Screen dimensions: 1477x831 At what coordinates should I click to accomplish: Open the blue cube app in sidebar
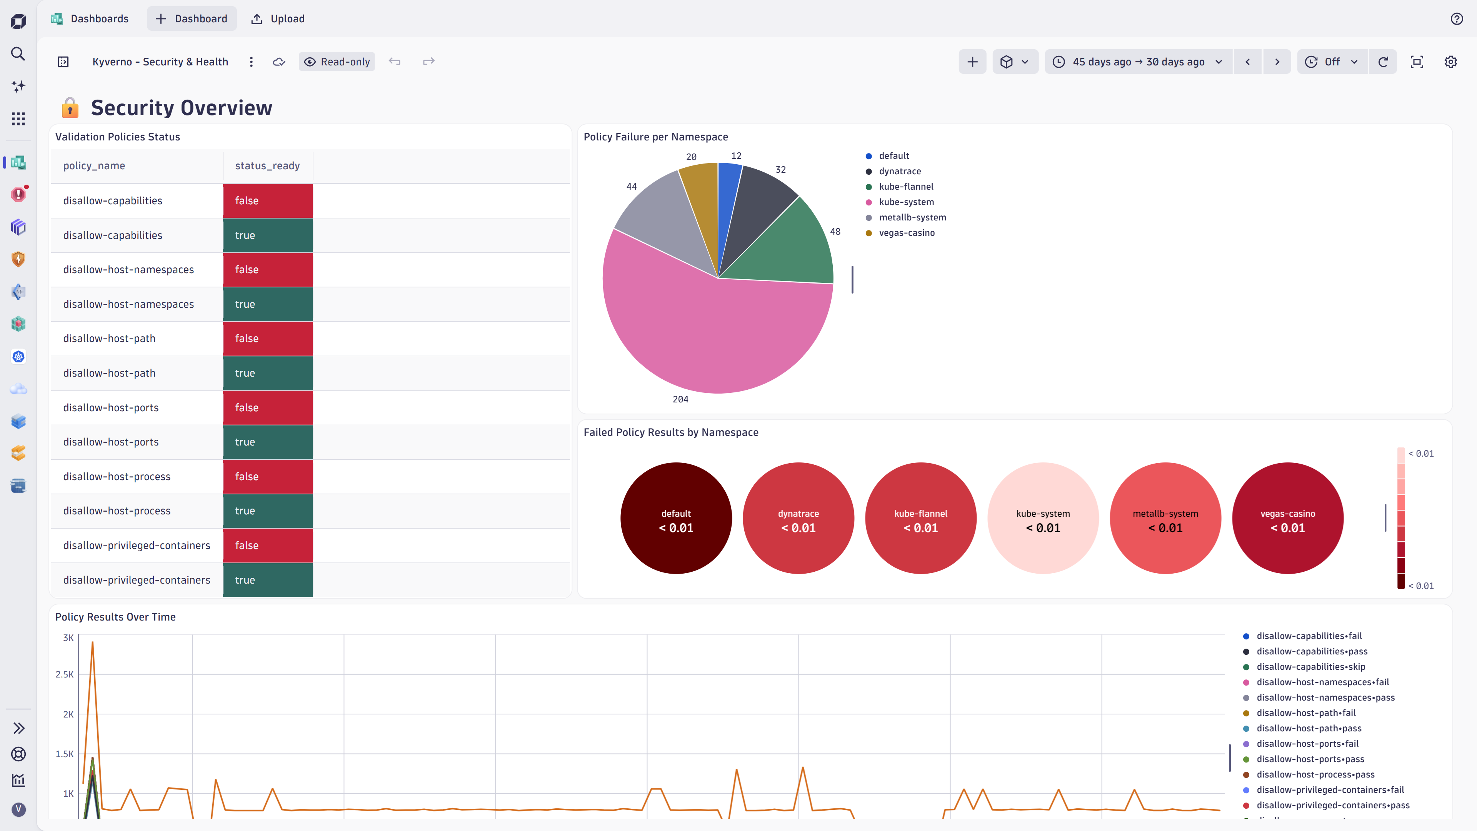coord(18,422)
